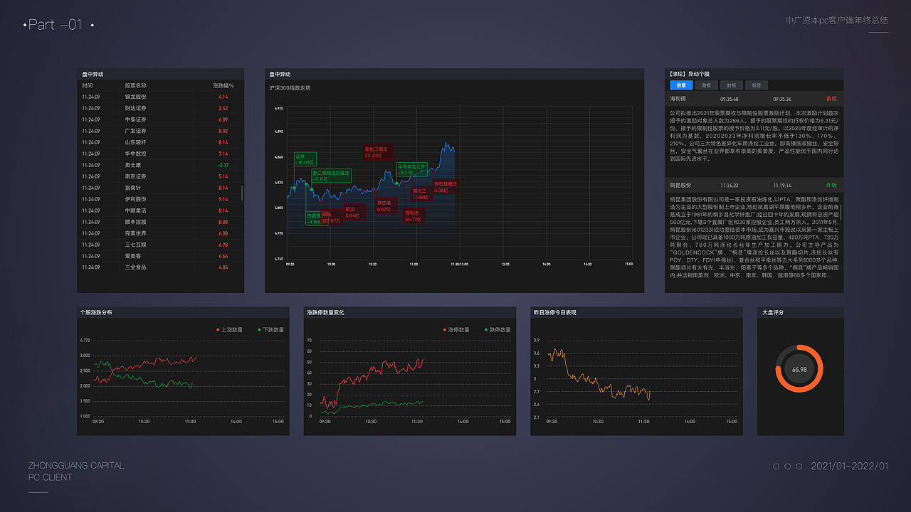Image resolution: width=911 pixels, height=512 pixels.
Task: Click the 顺丰控股 stock name
Action: point(135,222)
